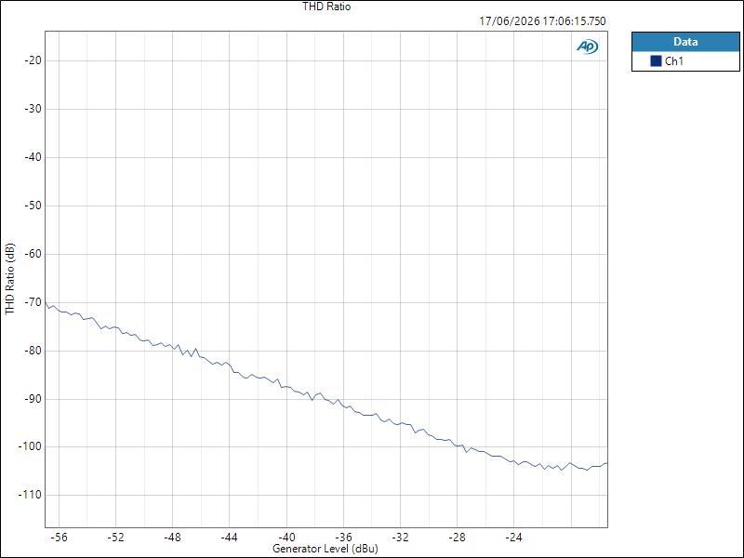Screen dimensions: 744x558
Task: Click the -32 X-axis tick label
Action: tap(400, 538)
